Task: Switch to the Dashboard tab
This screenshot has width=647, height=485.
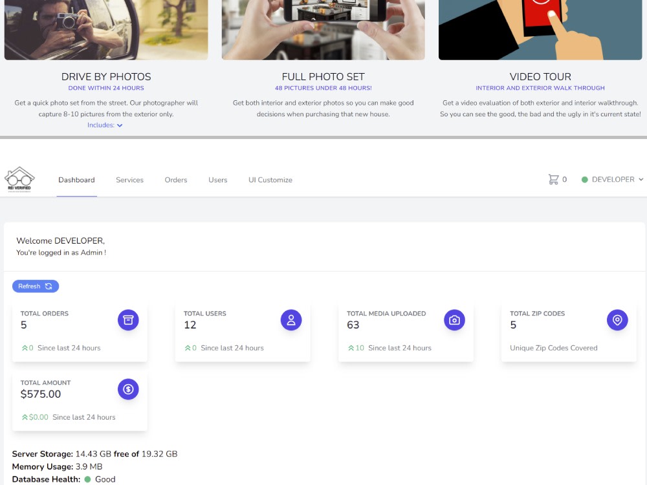Action: pos(76,180)
